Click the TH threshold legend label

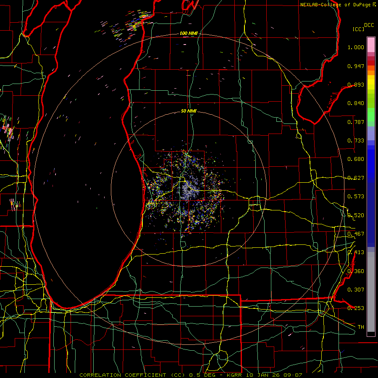(361, 327)
